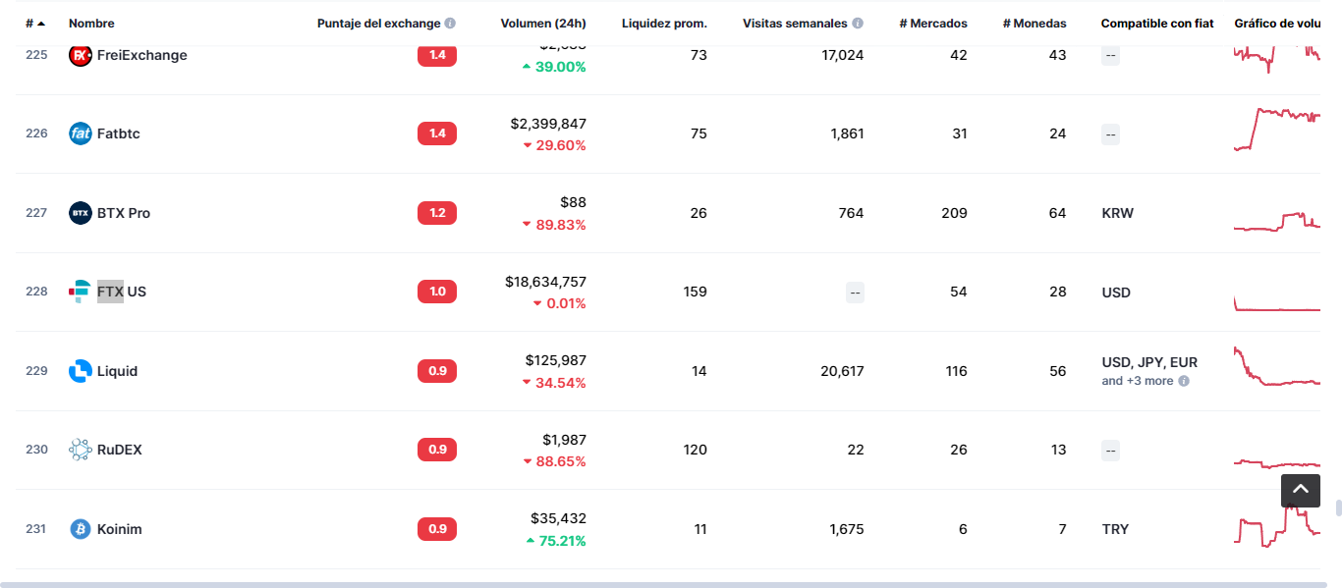Screen dimensions: 1342x588
Task: Click the FTX US logo icon
Action: [x=81, y=292]
